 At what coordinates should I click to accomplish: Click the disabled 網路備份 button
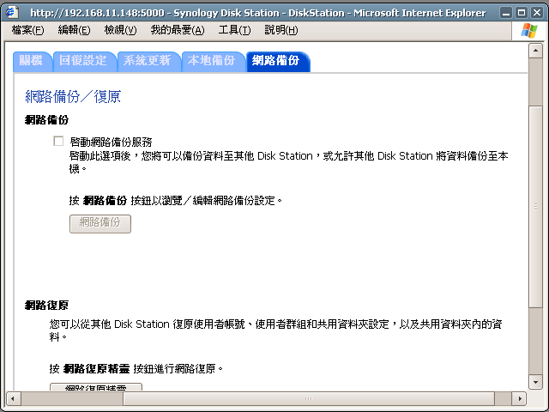coord(100,223)
